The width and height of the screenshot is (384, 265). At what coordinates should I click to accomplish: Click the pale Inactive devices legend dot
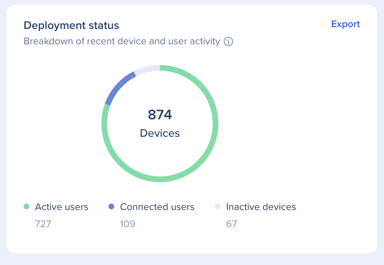pos(217,206)
